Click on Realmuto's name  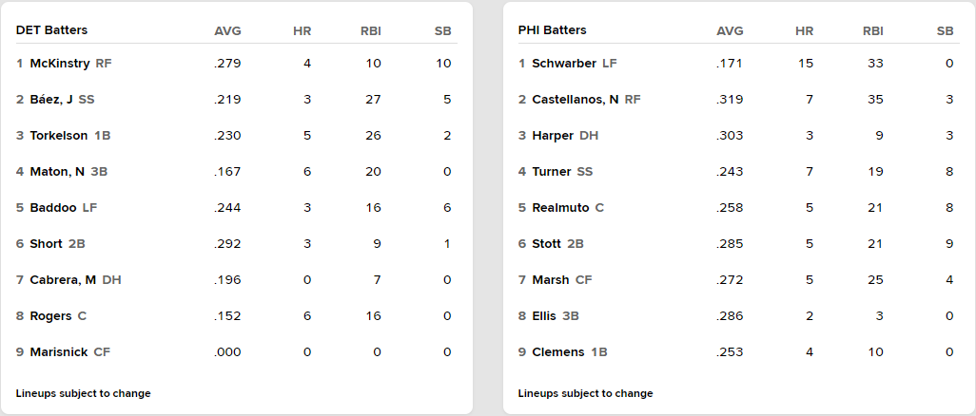[x=561, y=208]
